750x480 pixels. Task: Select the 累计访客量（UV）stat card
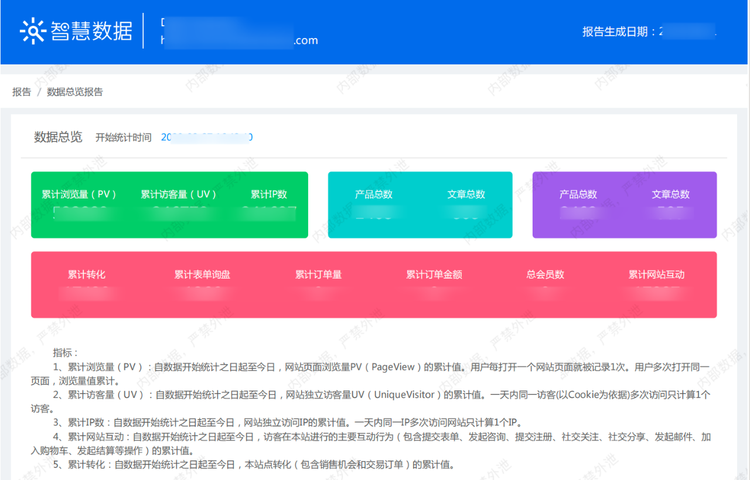(x=178, y=194)
